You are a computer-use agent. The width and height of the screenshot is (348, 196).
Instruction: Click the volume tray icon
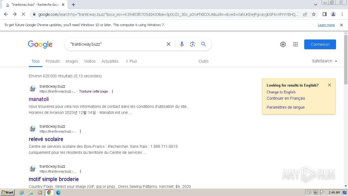click(309, 192)
